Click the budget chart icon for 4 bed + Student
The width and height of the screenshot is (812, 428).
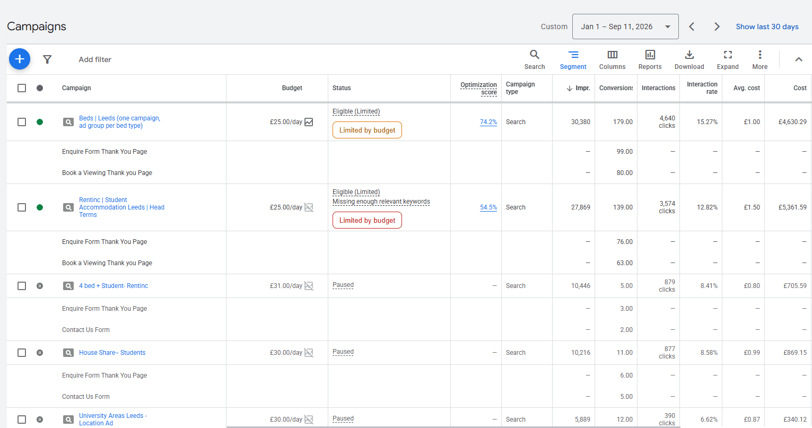pos(309,286)
